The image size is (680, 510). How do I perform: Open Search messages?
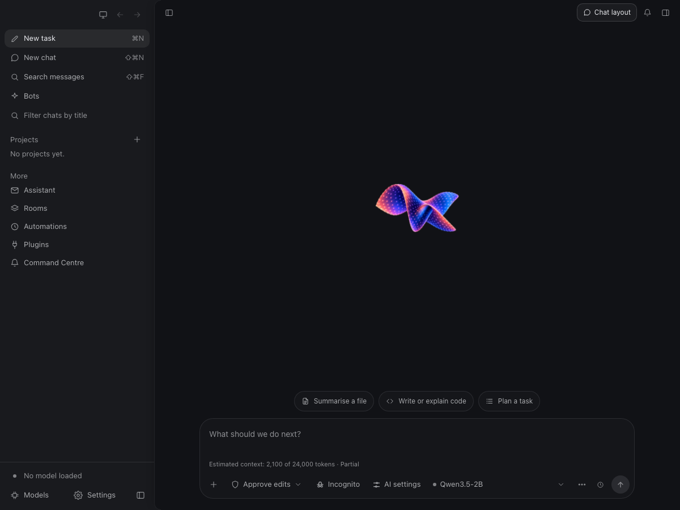coord(77,77)
